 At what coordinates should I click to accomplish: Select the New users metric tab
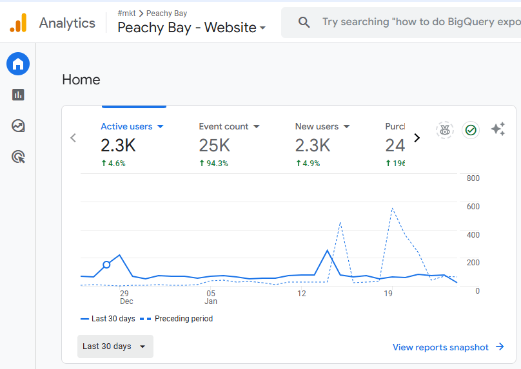[322, 145]
